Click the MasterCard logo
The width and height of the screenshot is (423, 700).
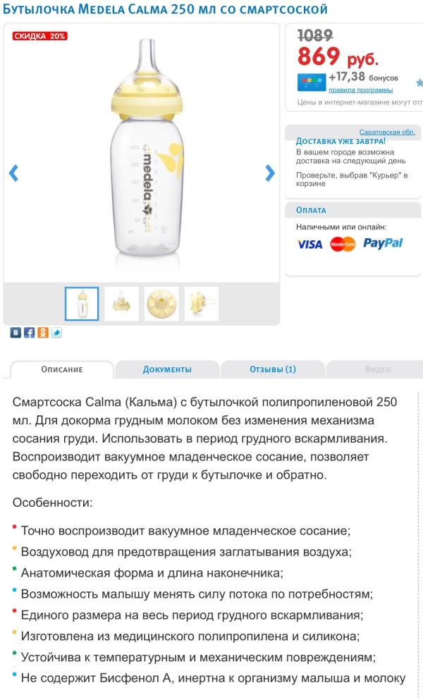[343, 244]
